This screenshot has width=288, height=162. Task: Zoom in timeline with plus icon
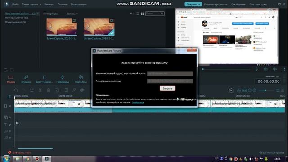tap(254, 90)
